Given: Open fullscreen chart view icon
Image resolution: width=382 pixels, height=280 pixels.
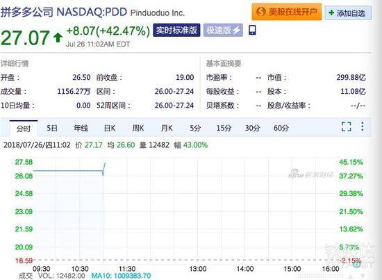Looking at the screenshot, I should point(346,126).
